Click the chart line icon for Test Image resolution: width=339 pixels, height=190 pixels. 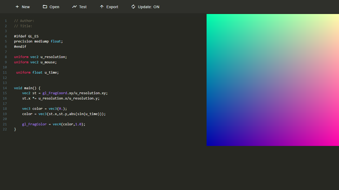tap(74, 7)
